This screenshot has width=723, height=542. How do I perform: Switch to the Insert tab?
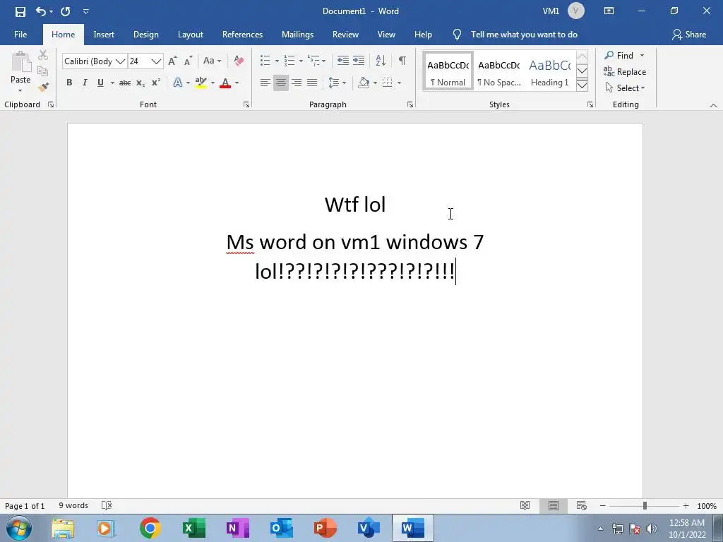click(104, 35)
